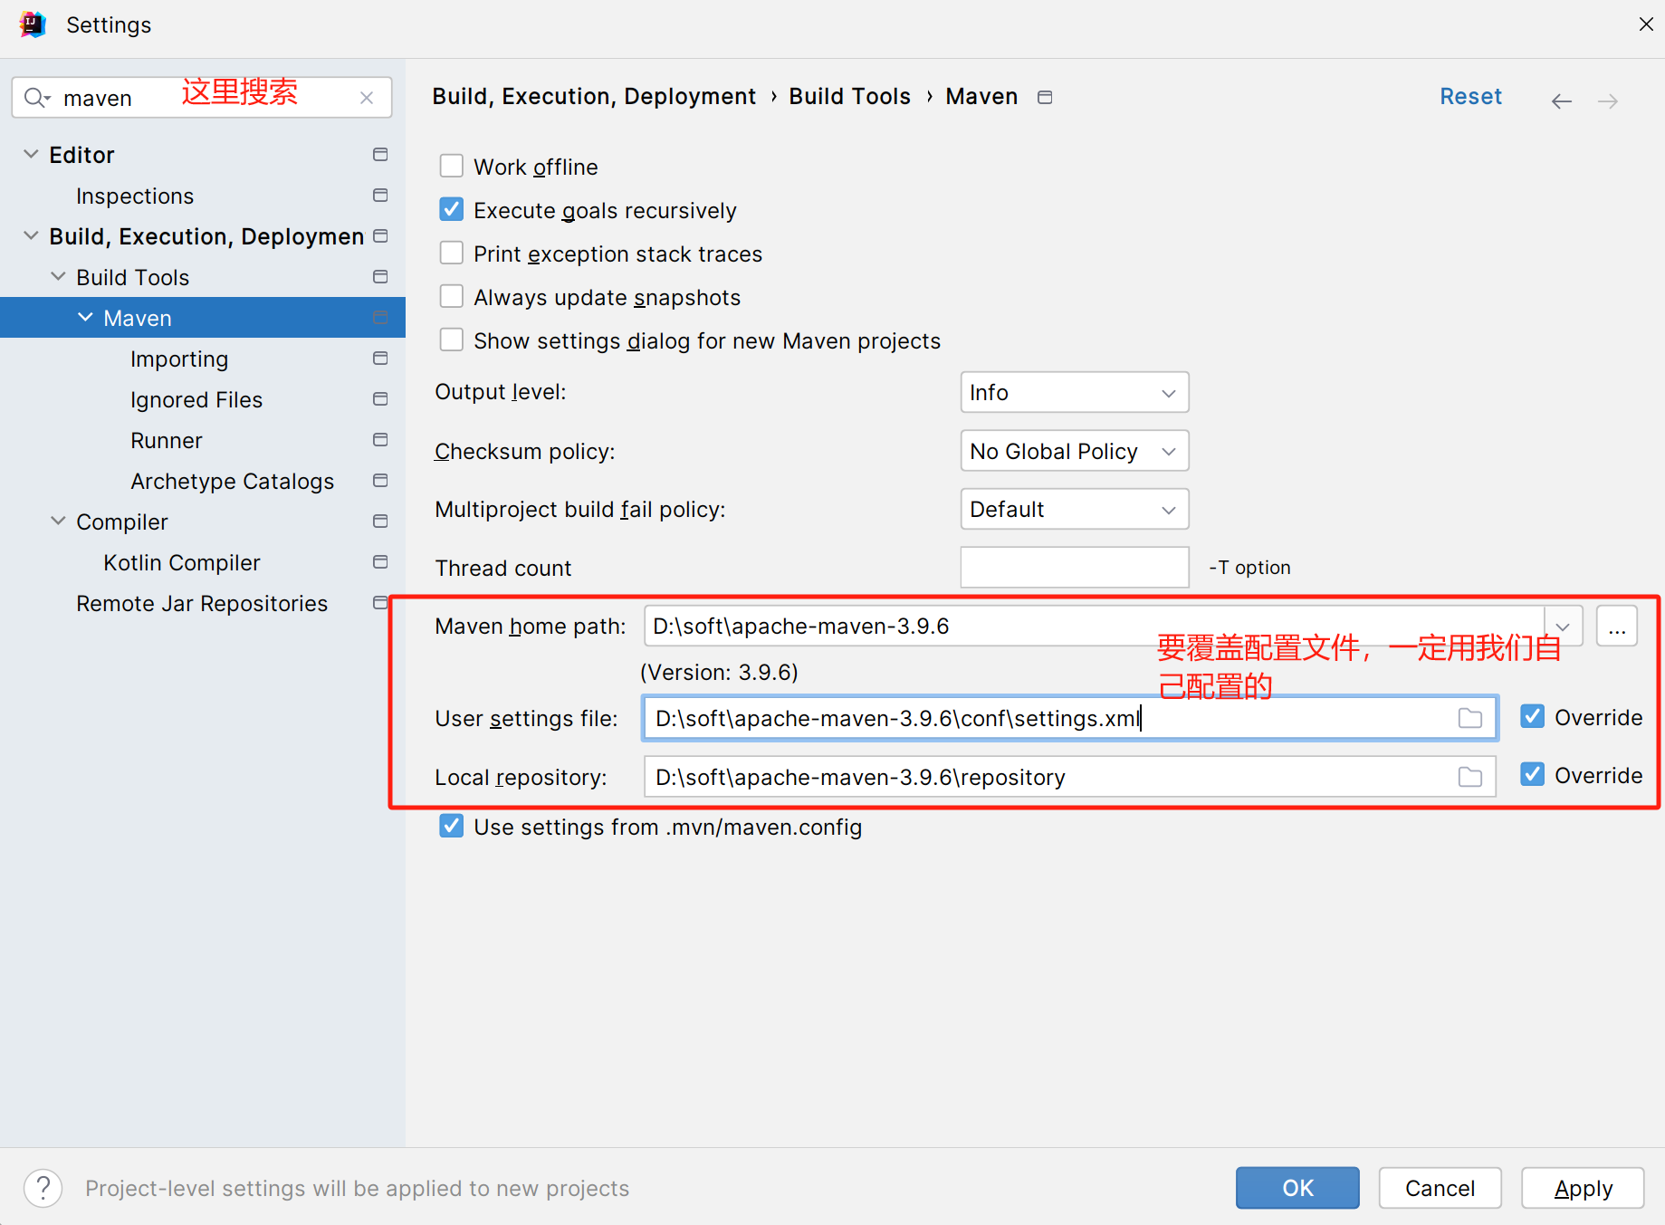Click the Cancel button
The width and height of the screenshot is (1665, 1225).
click(x=1440, y=1188)
